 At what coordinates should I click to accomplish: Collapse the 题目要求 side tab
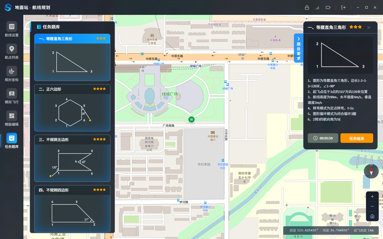tap(298, 48)
